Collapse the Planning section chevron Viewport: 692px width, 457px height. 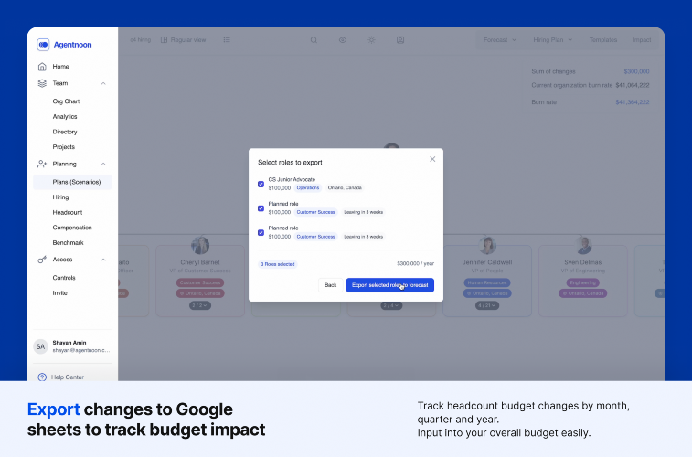click(x=103, y=165)
